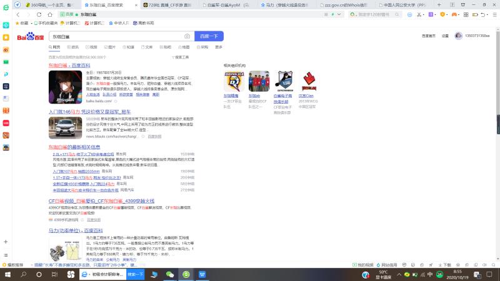Reload the page with the refresh icon
Screen dimensions: 500x281
(39, 14)
